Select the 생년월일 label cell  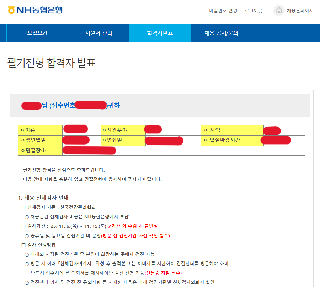40,140
